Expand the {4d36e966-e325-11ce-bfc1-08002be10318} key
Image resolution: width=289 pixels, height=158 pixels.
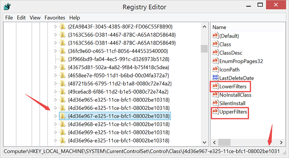[x=56, y=108]
